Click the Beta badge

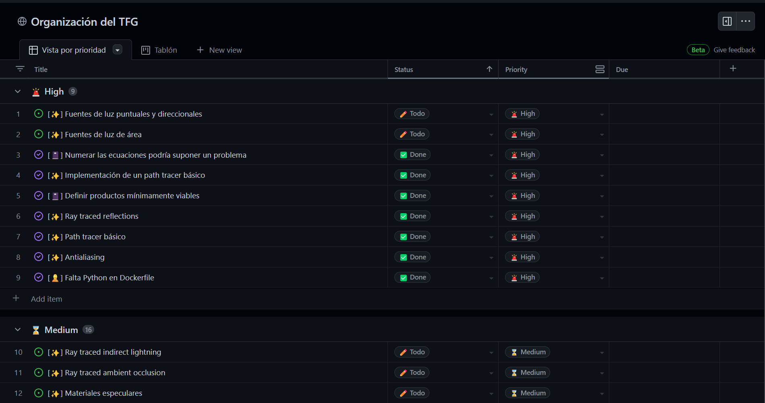click(698, 50)
